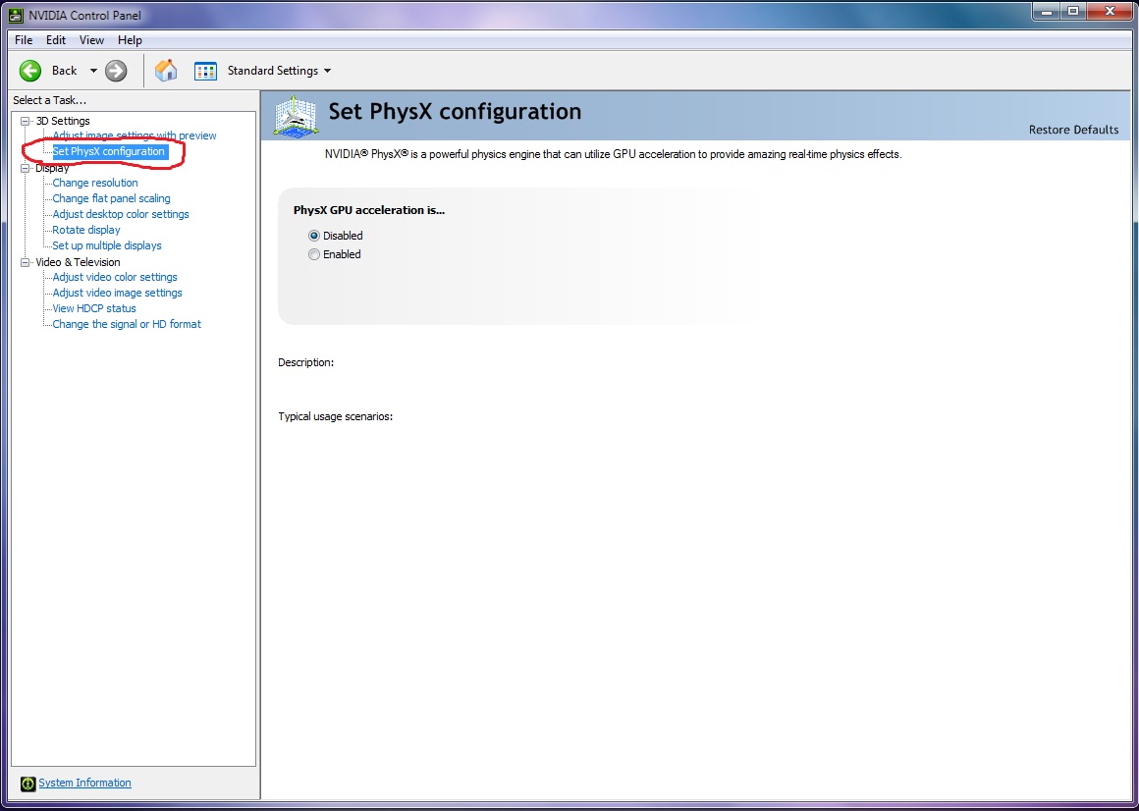Open the File menu
The image size is (1139, 811).
(x=24, y=40)
